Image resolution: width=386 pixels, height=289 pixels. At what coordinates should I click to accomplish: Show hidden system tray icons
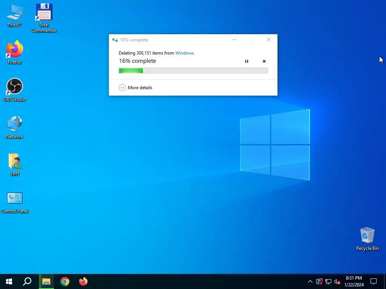[310, 281]
